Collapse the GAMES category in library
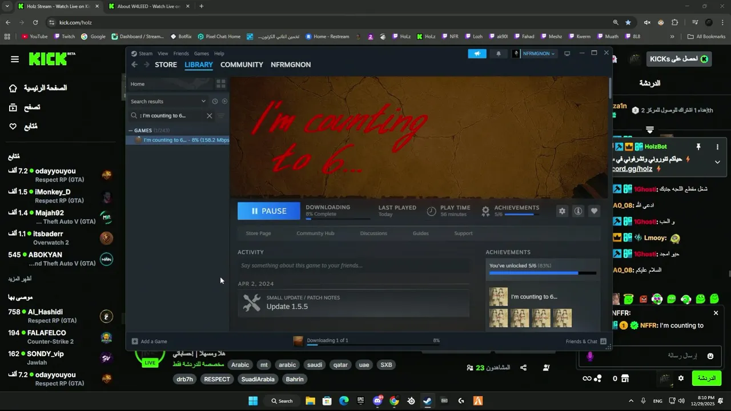Screen dimensions: 731x411 131,131
